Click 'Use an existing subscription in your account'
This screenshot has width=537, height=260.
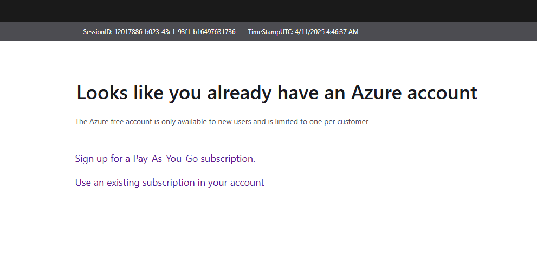point(170,183)
